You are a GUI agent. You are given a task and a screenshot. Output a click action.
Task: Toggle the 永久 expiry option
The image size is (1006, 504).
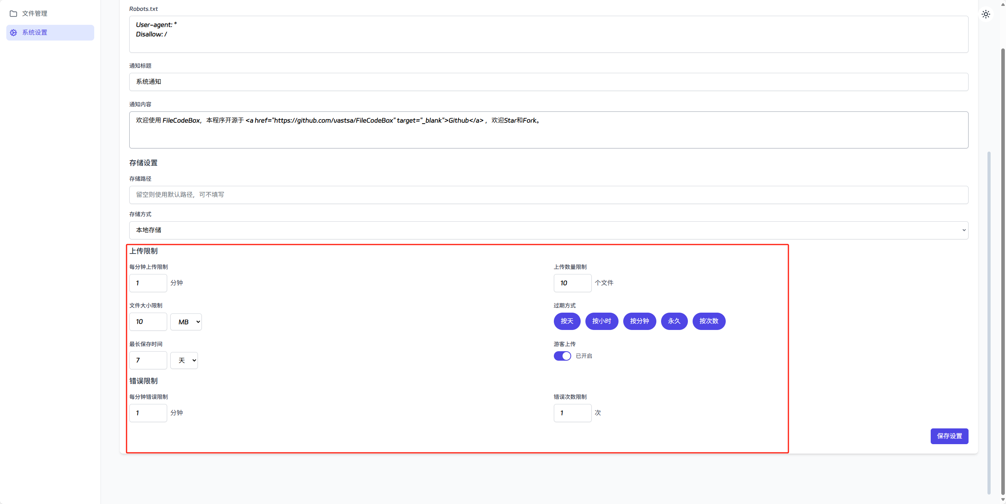674,321
